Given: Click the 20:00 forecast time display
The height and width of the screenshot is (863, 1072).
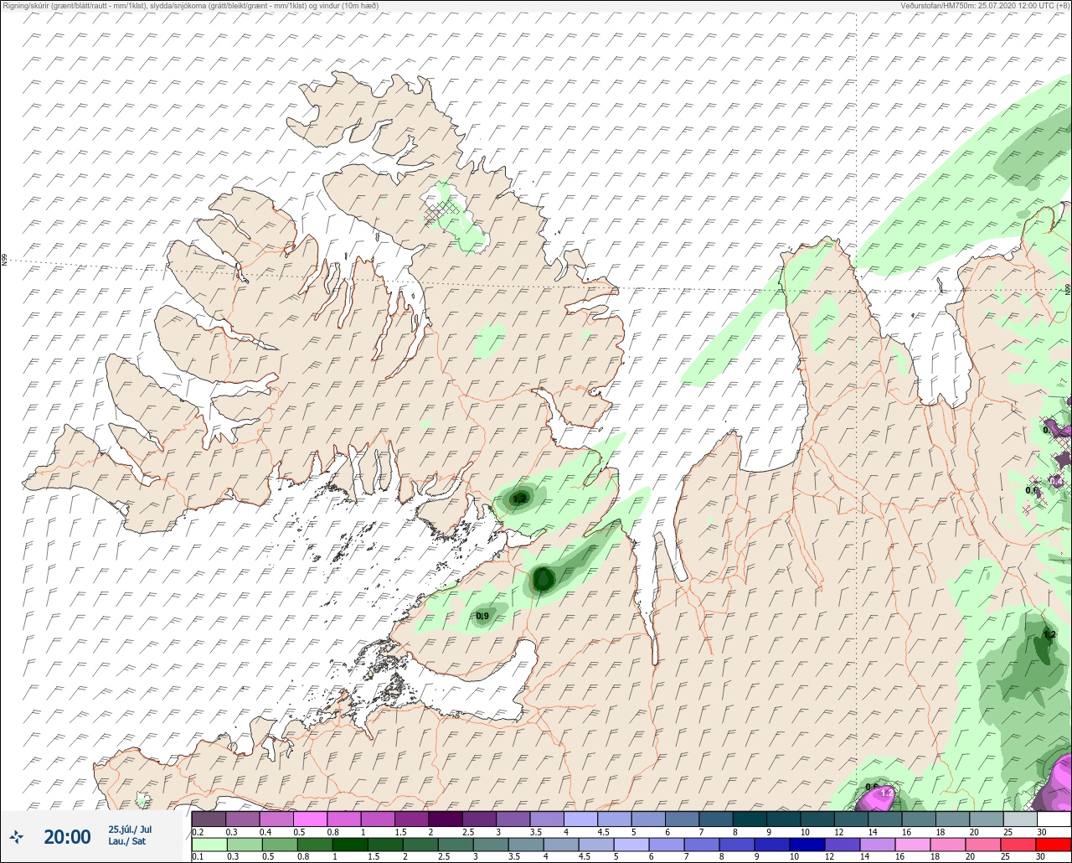Looking at the screenshot, I should pos(67,836).
